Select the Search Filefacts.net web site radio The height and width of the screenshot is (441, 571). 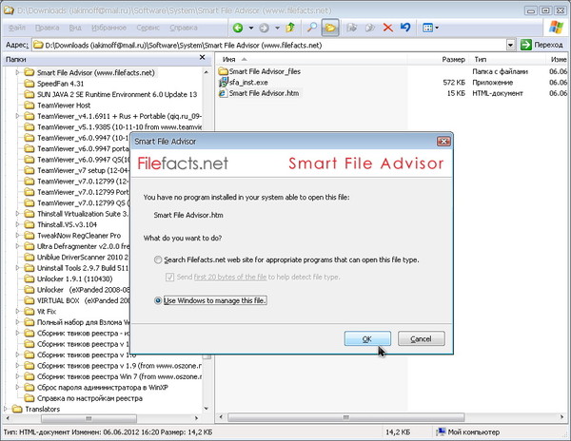coord(158,260)
